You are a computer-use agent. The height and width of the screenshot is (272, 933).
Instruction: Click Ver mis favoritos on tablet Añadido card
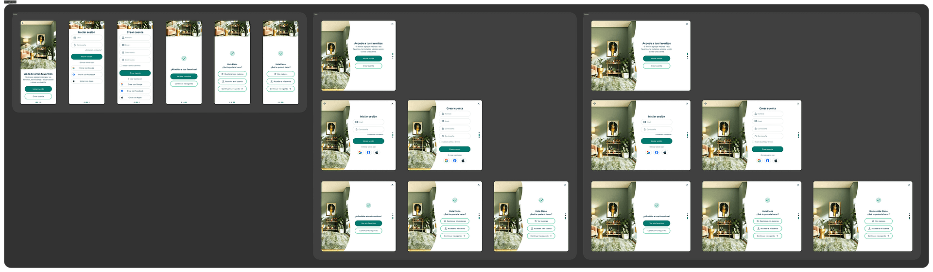click(x=368, y=224)
